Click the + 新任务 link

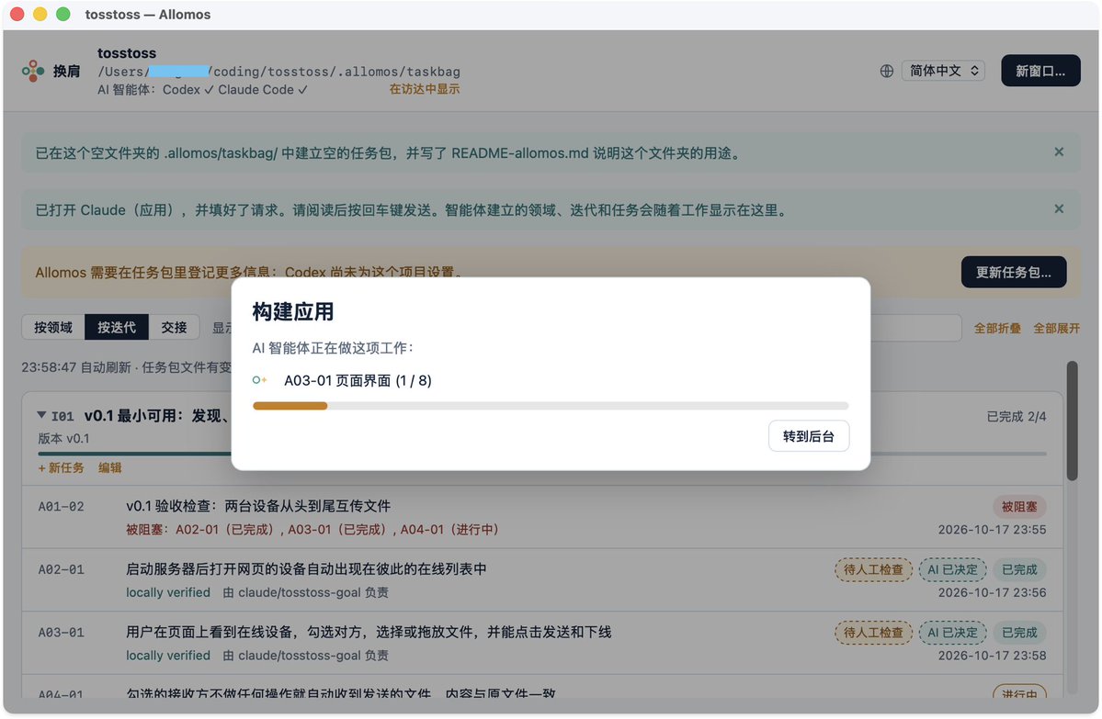tap(62, 467)
